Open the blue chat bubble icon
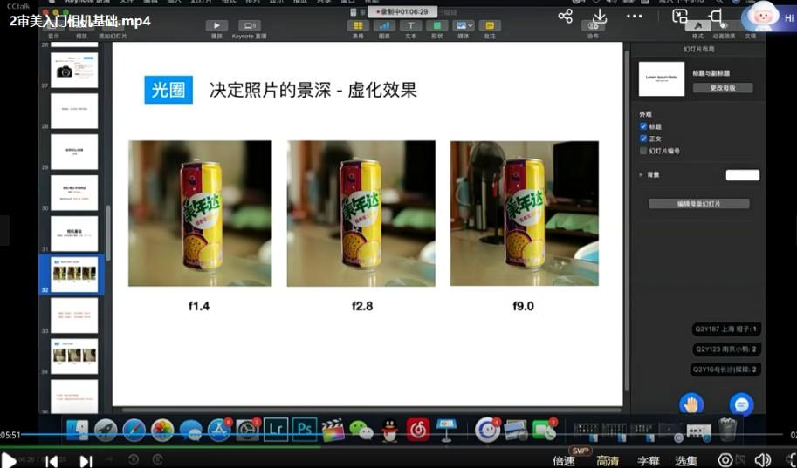The width and height of the screenshot is (797, 468). [741, 404]
